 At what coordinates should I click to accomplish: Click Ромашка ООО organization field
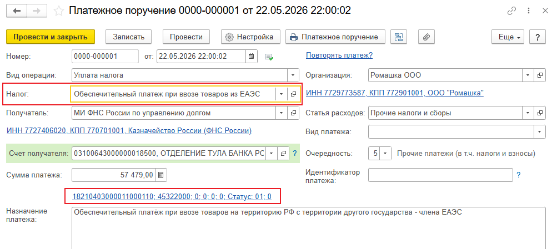click(445, 75)
